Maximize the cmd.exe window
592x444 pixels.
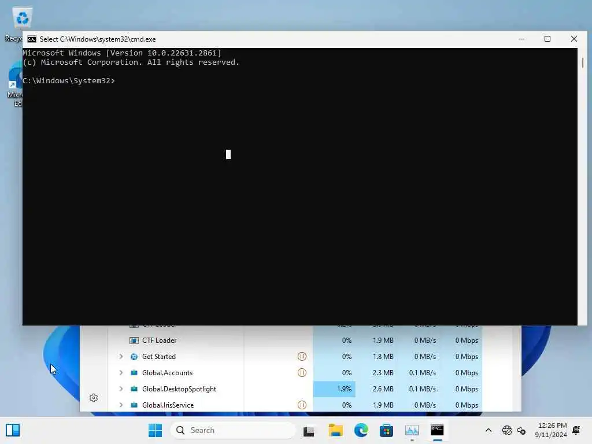(547, 39)
